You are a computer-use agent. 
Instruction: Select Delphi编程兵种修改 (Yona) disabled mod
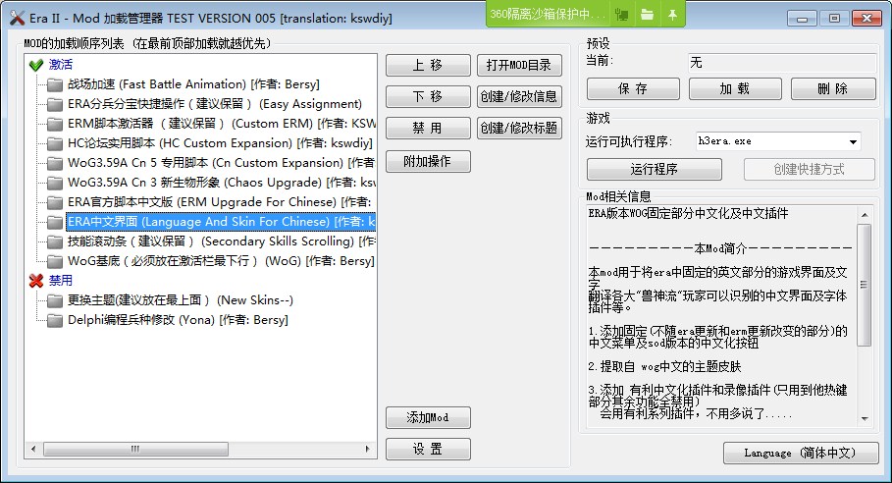pyautogui.click(x=178, y=320)
